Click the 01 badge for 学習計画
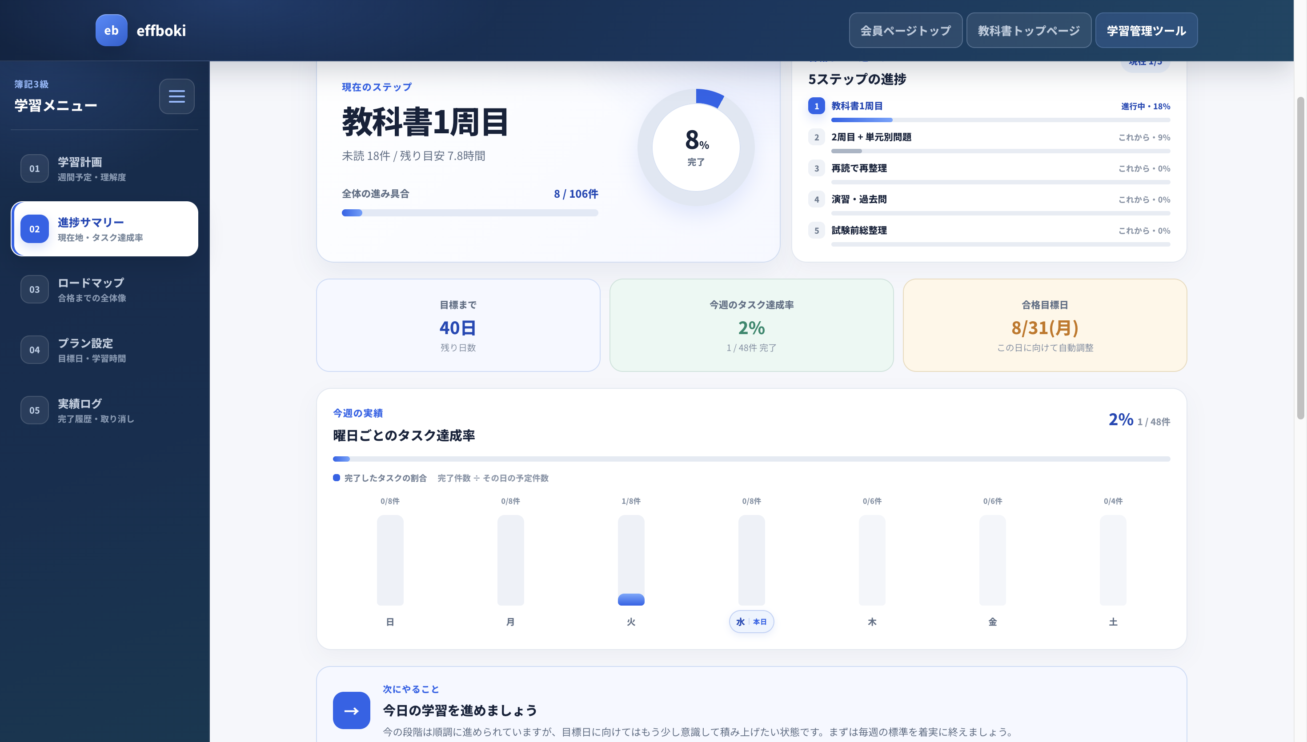 click(34, 168)
